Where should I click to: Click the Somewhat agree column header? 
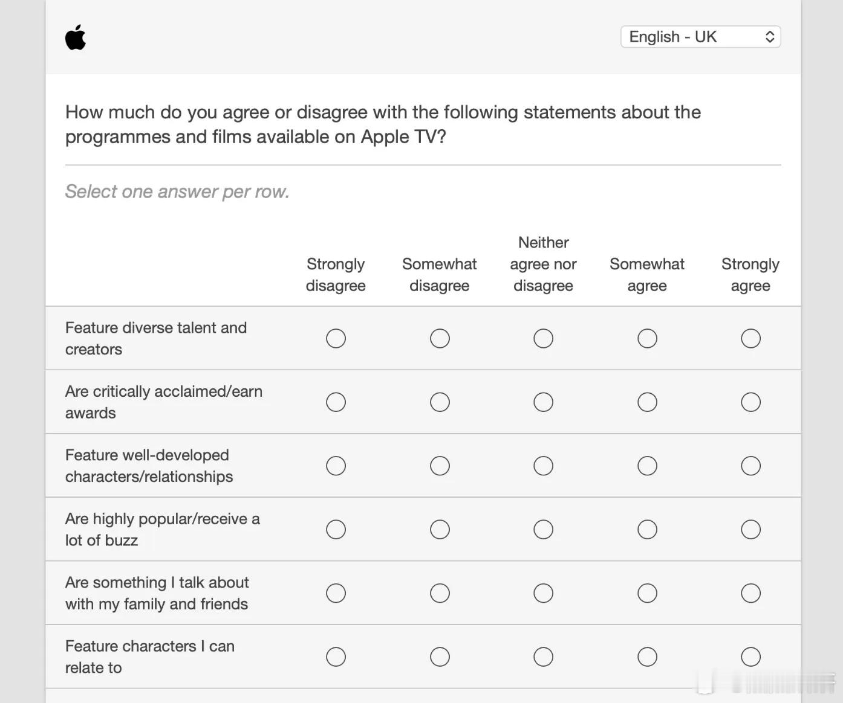647,275
